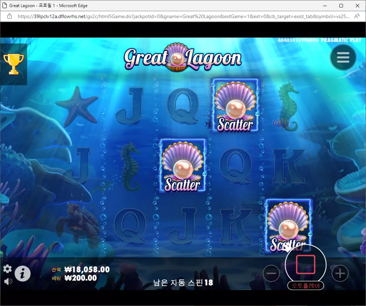Open the tournament trophy panel
Image resolution: width=366 pixels, height=306 pixels.
pos(13,64)
